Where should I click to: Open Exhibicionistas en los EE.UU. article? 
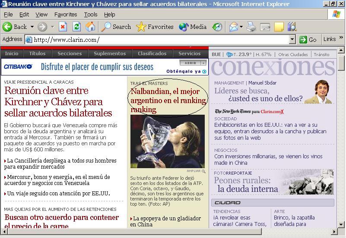click(x=270, y=132)
